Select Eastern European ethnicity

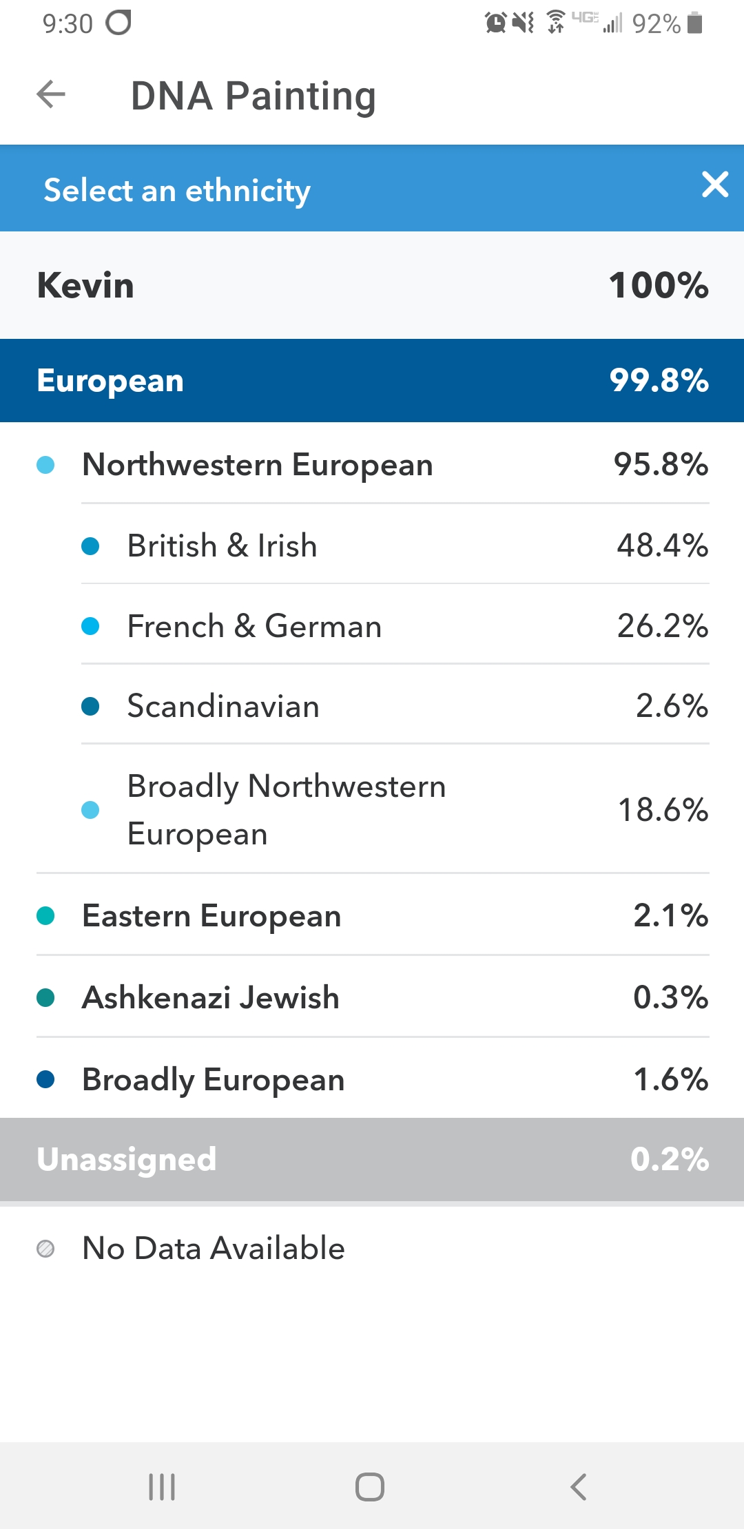[372, 916]
